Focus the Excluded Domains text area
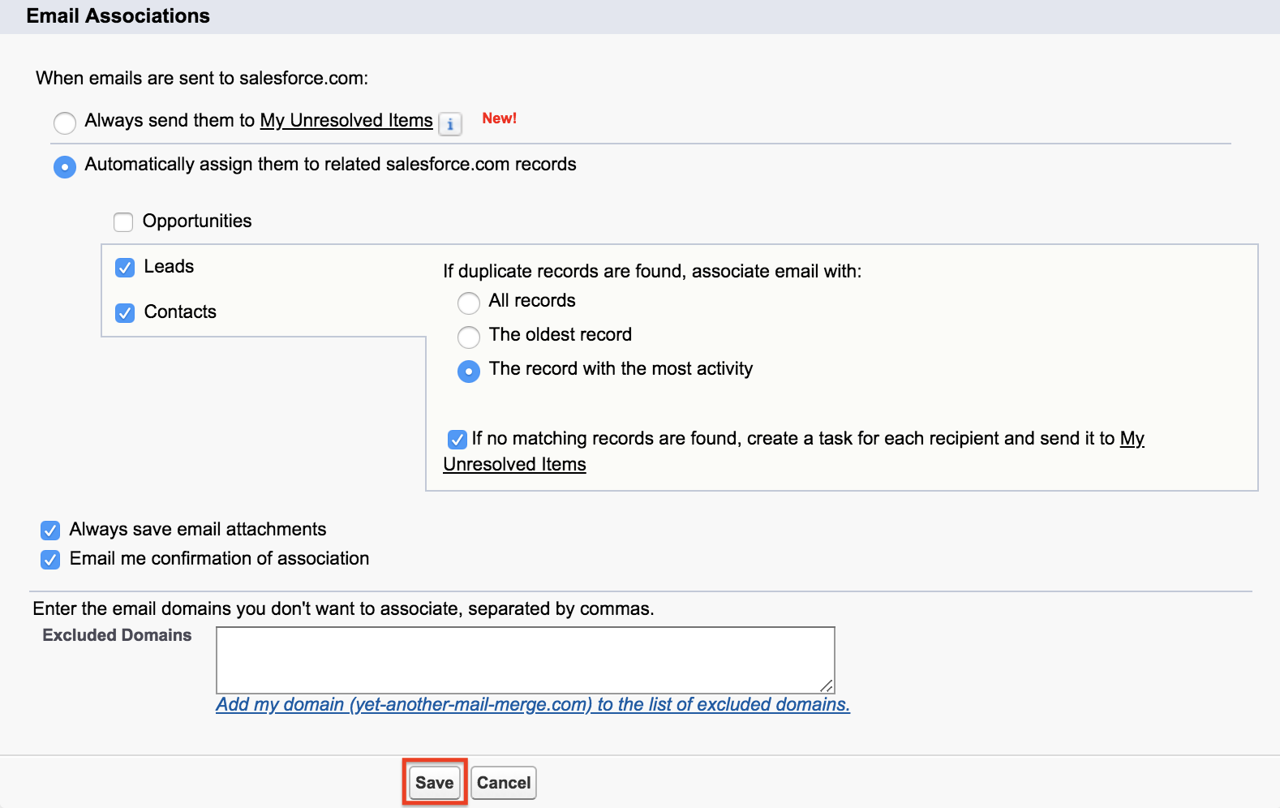Screen dimensions: 1280x808 pos(526,660)
